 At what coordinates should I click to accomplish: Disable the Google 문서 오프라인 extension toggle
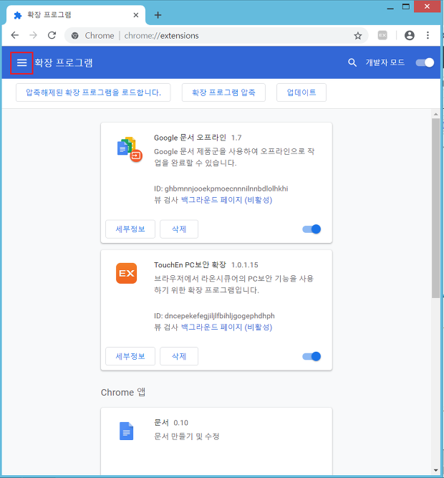pos(312,229)
